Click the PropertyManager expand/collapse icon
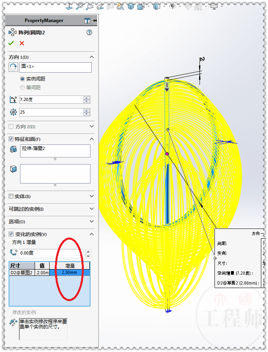The image size is (268, 352). [x=87, y=21]
